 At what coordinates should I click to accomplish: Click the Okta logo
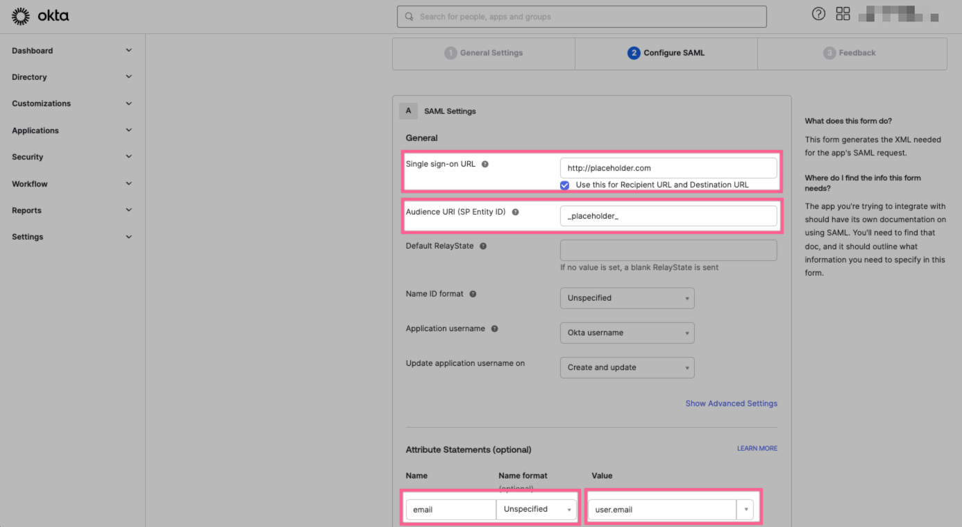point(40,15)
